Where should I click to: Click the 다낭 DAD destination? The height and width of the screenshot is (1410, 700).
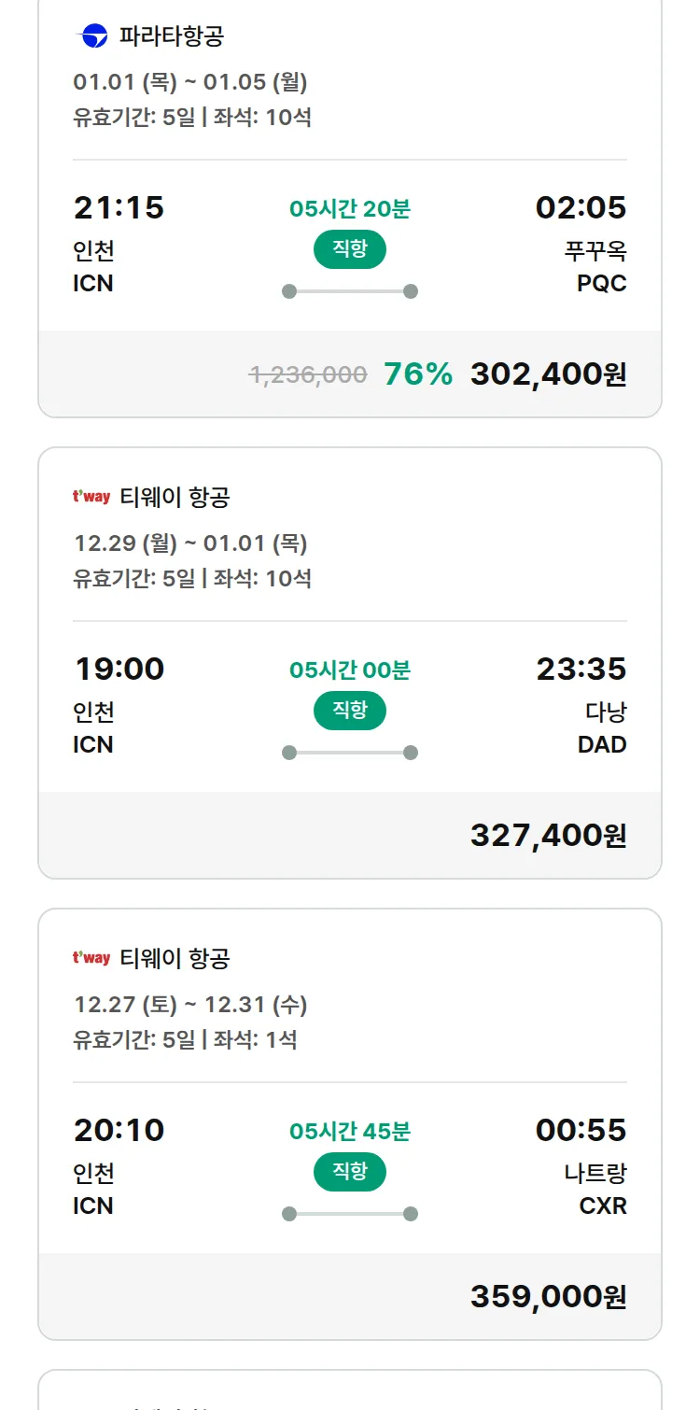coord(605,727)
